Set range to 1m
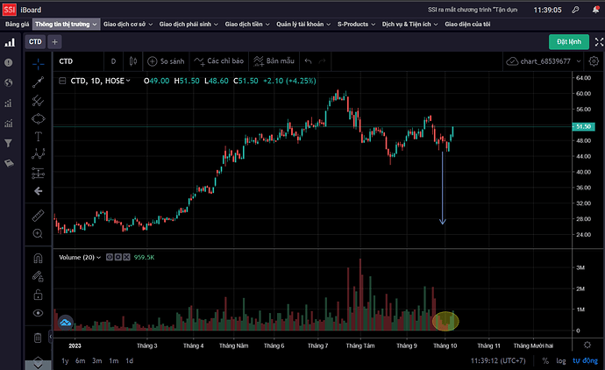The image size is (605, 370). 113,360
